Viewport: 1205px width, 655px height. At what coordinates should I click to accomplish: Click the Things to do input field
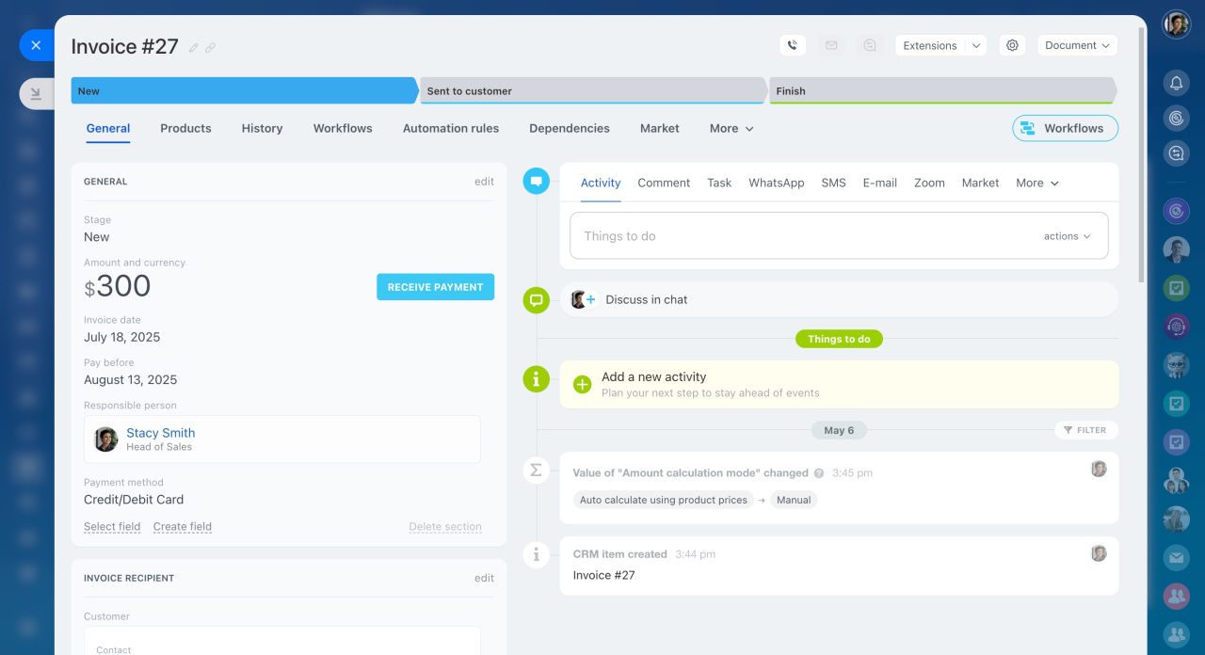click(800, 236)
